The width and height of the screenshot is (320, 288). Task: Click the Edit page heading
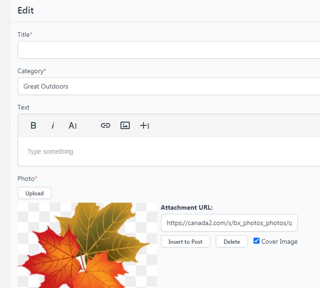[26, 10]
